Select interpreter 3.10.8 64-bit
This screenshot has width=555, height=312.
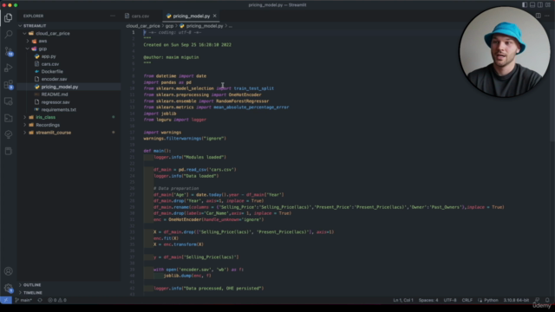[516, 300]
